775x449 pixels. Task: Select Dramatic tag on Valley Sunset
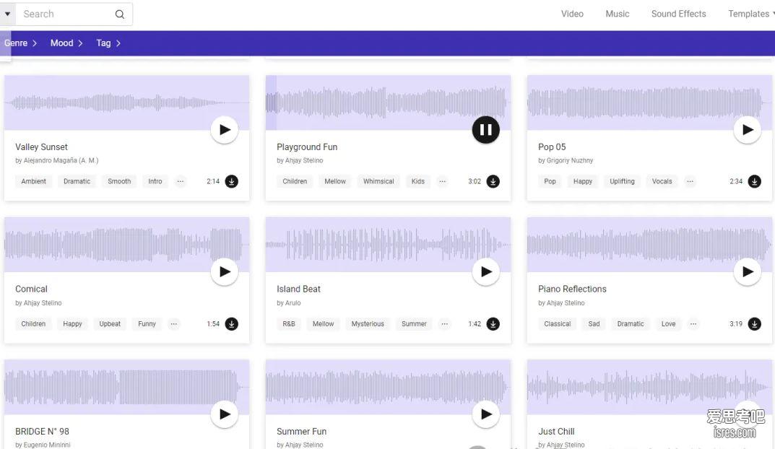(77, 181)
